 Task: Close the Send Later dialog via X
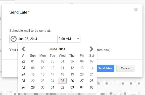pyautogui.click(x=136, y=9)
